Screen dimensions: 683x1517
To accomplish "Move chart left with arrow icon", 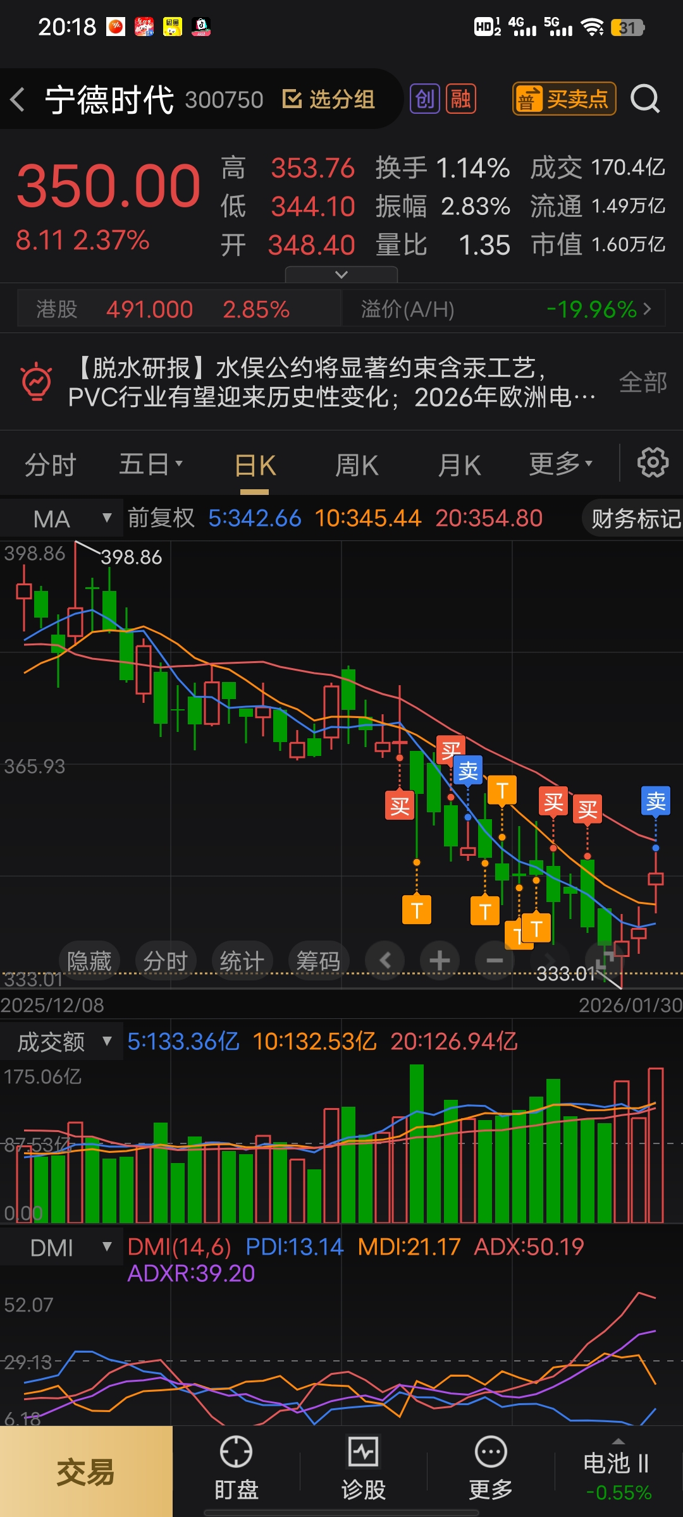I will click(x=385, y=961).
